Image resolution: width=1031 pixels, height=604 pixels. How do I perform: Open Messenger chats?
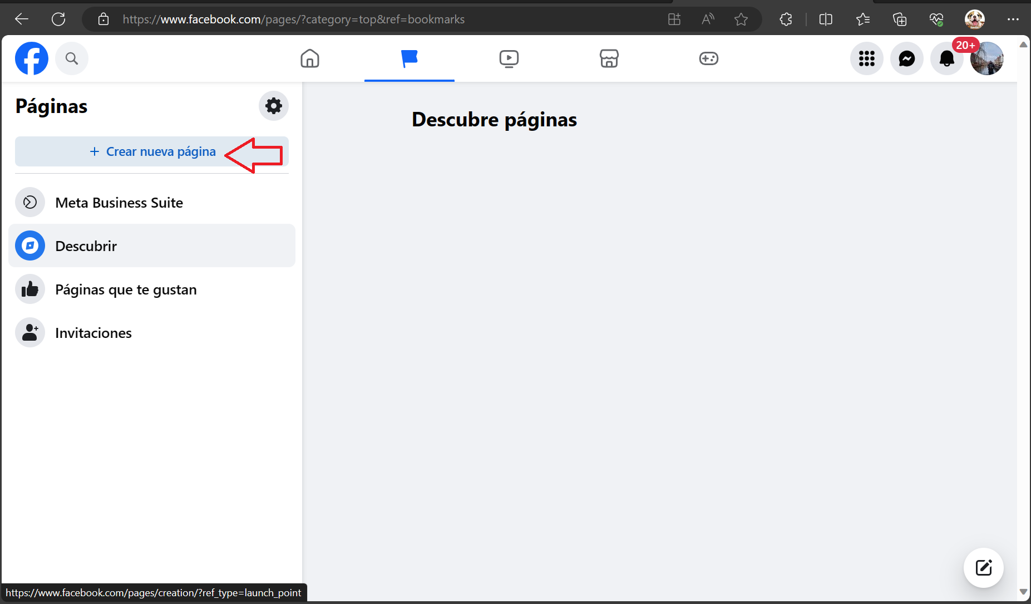(x=906, y=58)
